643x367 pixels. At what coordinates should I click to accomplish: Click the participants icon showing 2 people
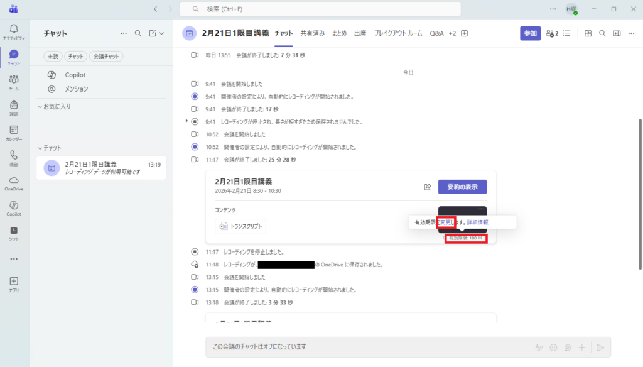(x=552, y=33)
